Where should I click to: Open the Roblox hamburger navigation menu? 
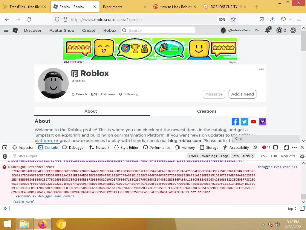point(6,30)
